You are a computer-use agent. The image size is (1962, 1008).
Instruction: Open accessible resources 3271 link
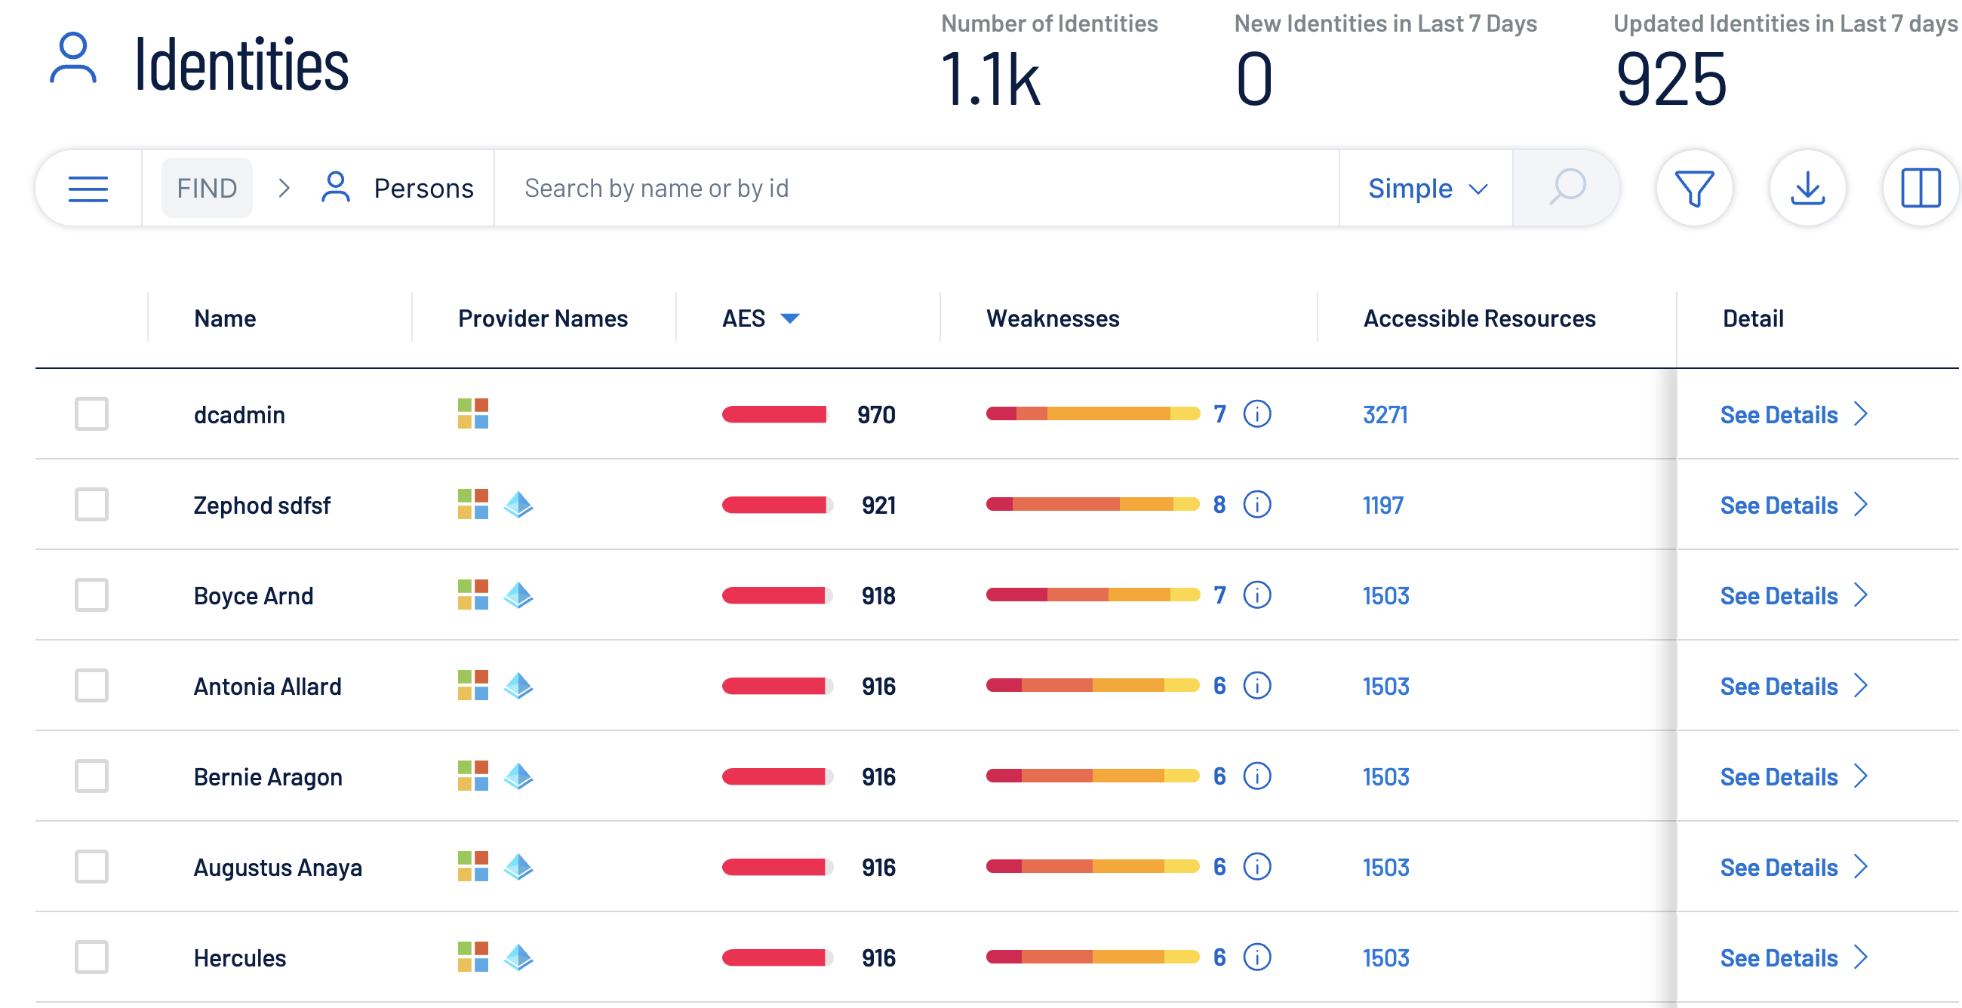(1385, 414)
